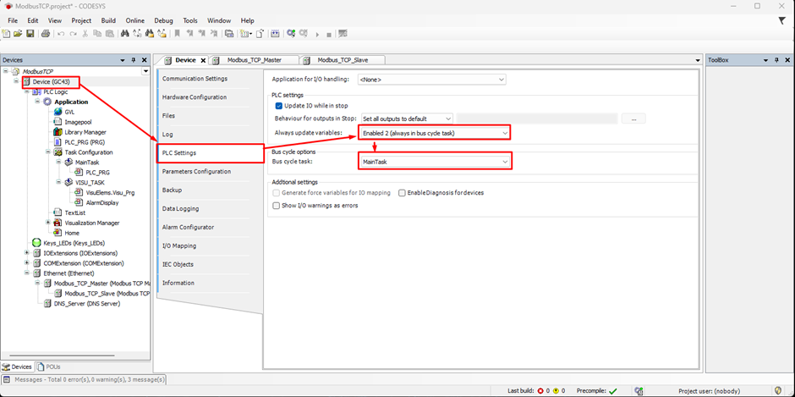Click the Library Manager books icon
The image size is (795, 397).
[58, 132]
